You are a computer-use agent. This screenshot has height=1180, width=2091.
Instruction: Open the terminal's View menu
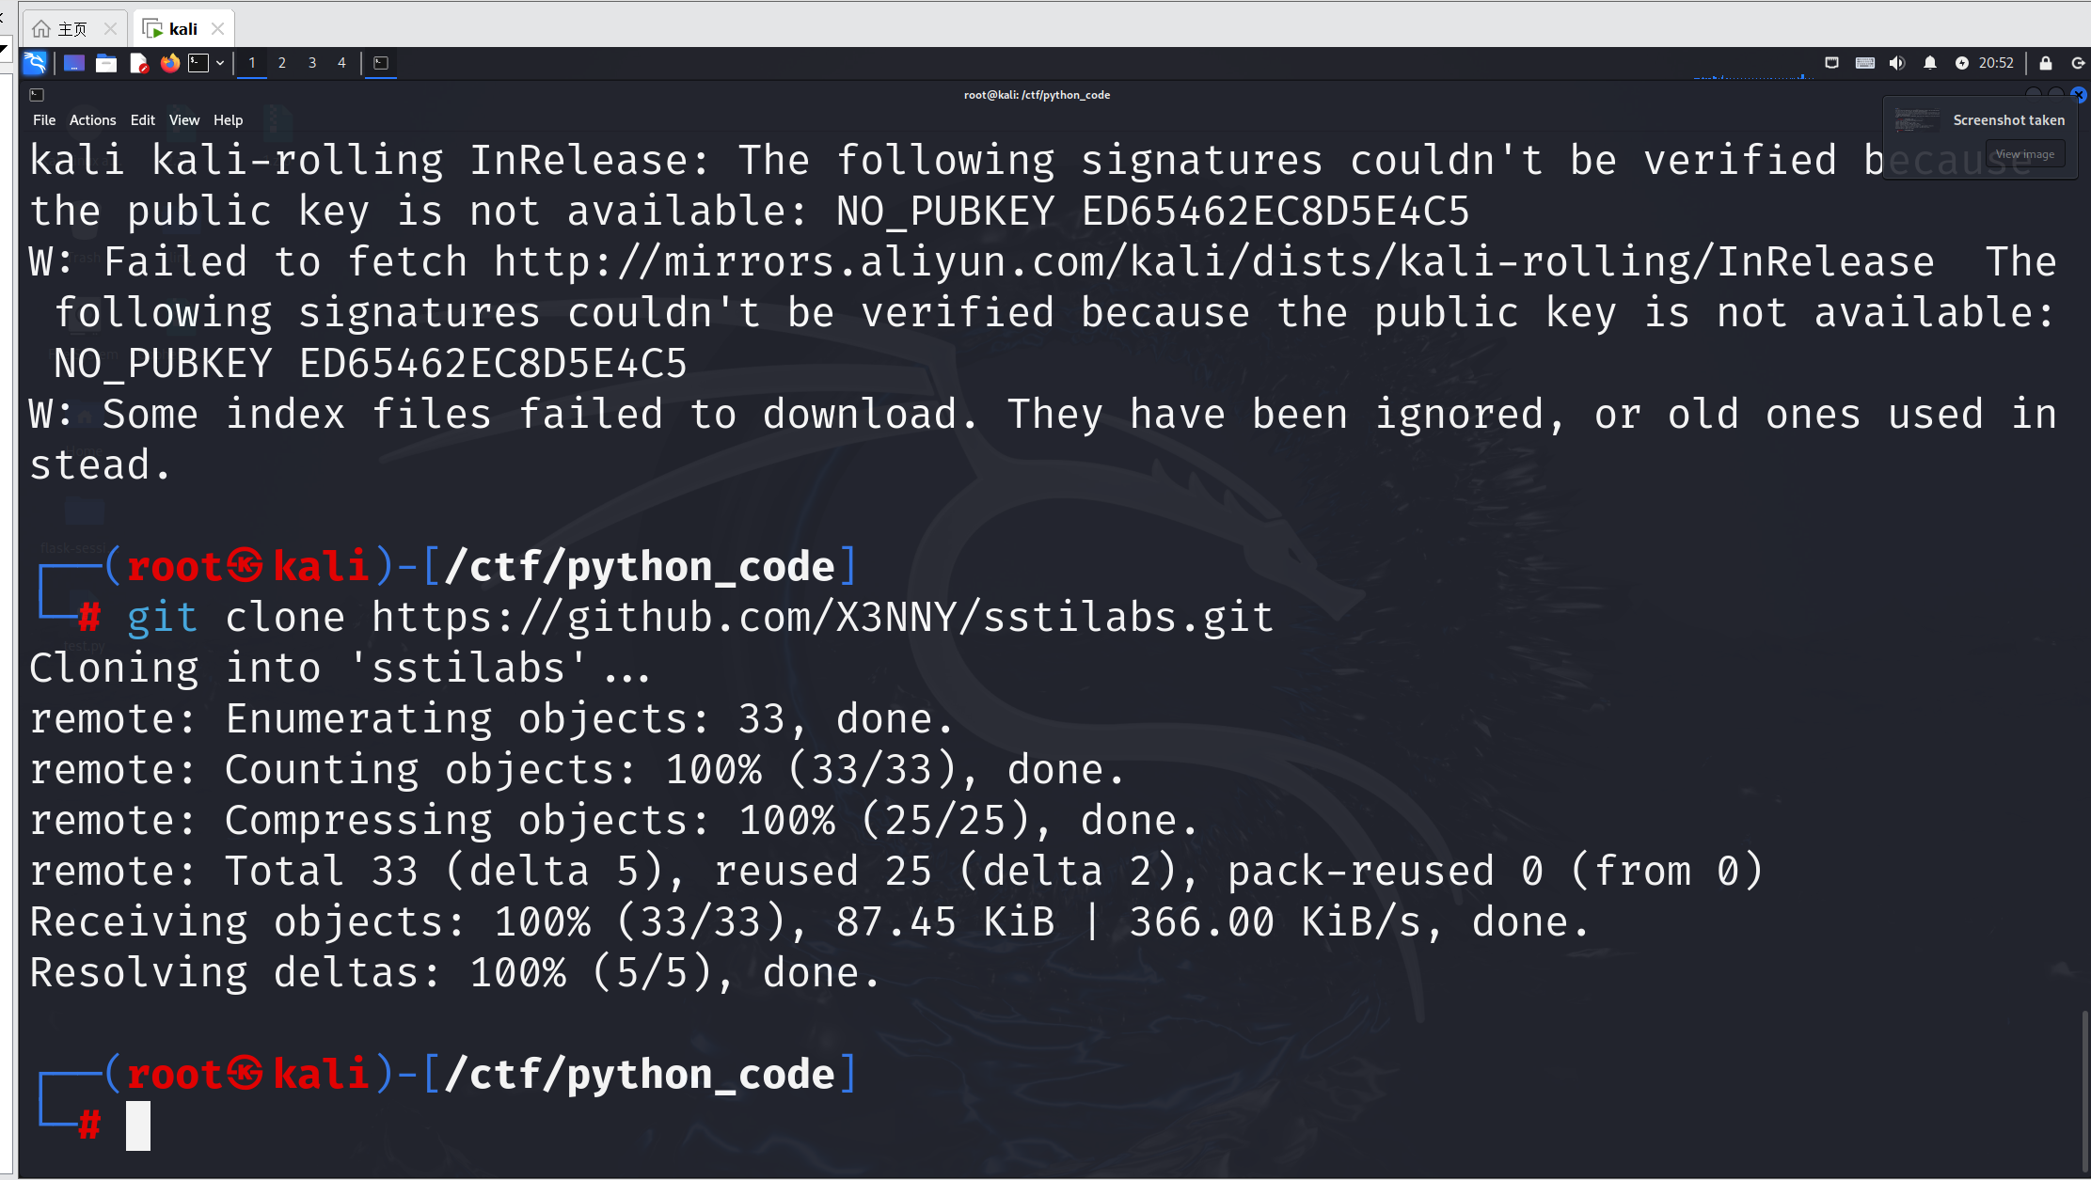point(183,120)
